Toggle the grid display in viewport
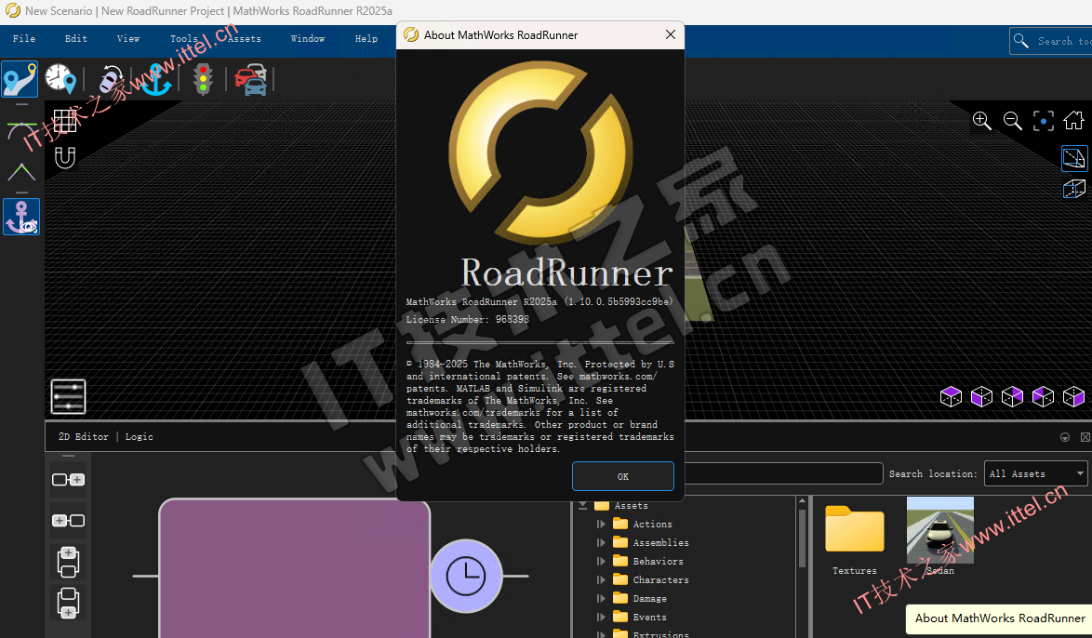 pos(65,121)
